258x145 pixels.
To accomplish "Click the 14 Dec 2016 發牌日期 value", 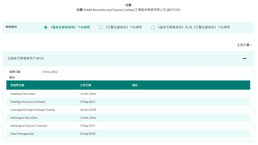I will (50, 72).
